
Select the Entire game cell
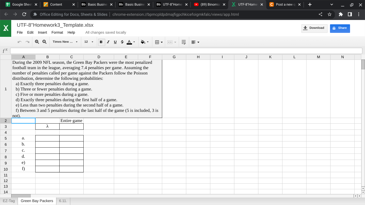pos(71,121)
